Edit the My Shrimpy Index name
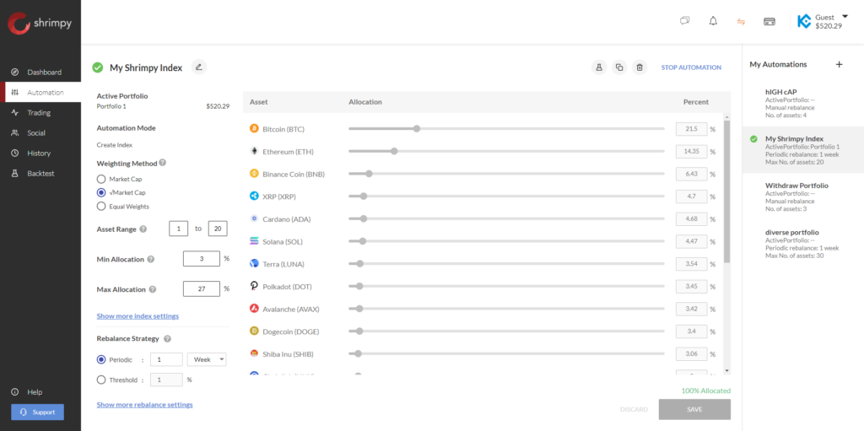Screen dimensions: 864x431 (x=199, y=67)
